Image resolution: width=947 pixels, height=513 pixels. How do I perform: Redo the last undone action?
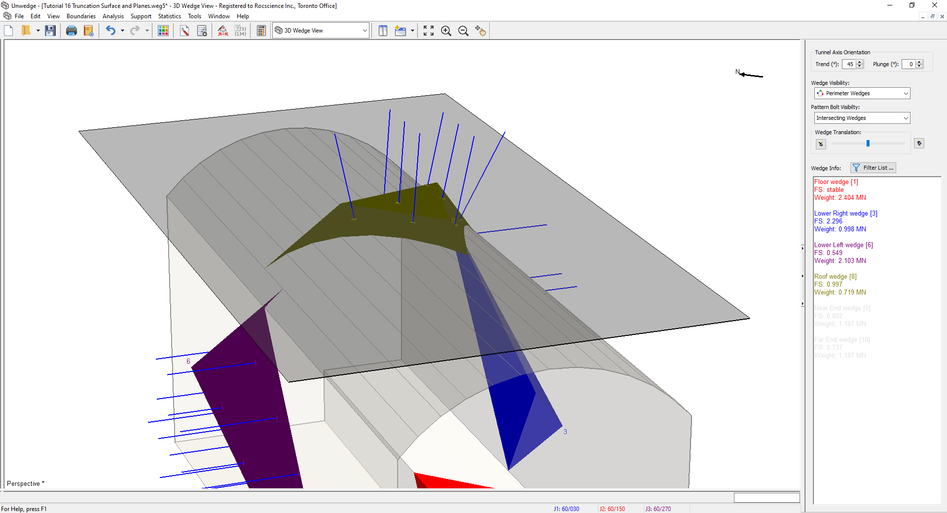click(x=135, y=31)
